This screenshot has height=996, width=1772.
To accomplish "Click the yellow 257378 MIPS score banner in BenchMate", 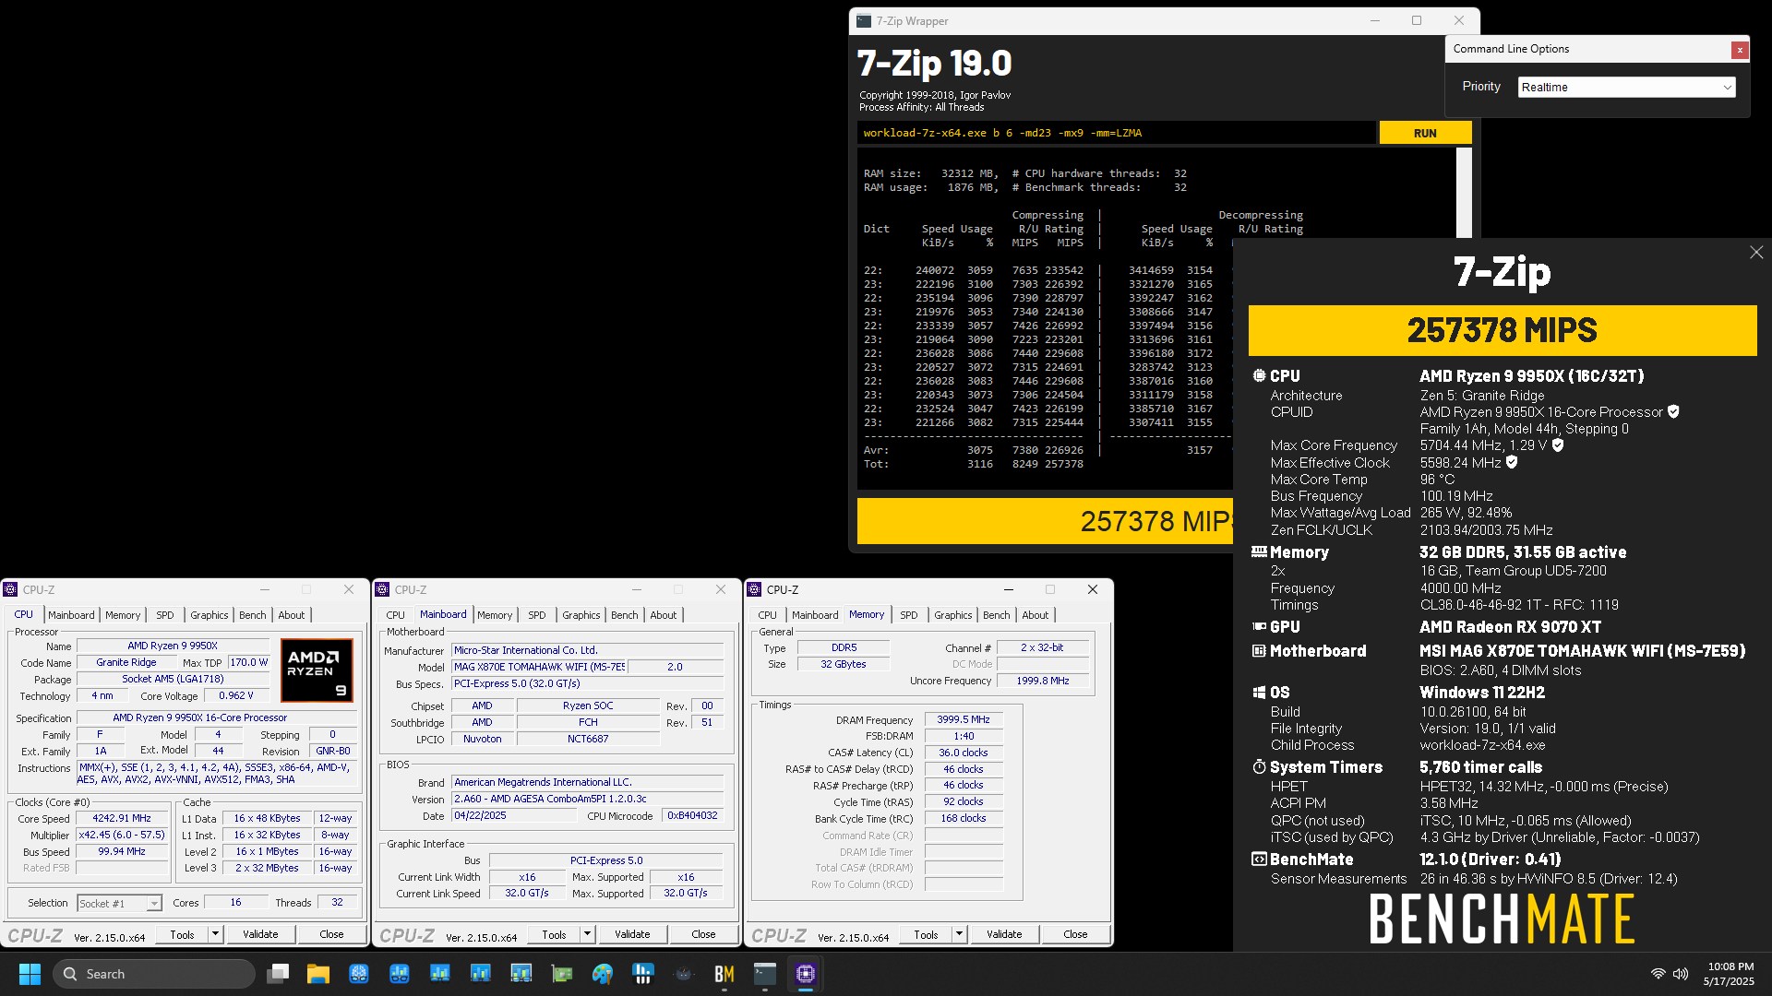I will [x=1503, y=330].
